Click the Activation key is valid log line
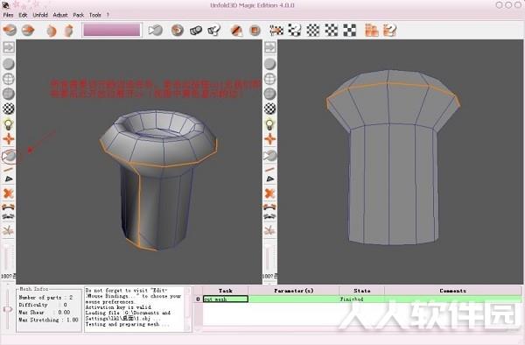 tap(118, 306)
